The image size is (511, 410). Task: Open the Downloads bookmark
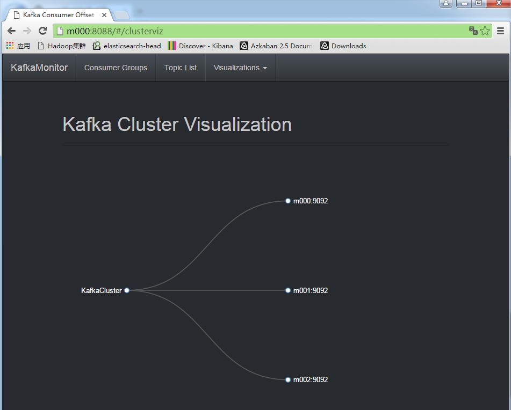click(x=343, y=46)
